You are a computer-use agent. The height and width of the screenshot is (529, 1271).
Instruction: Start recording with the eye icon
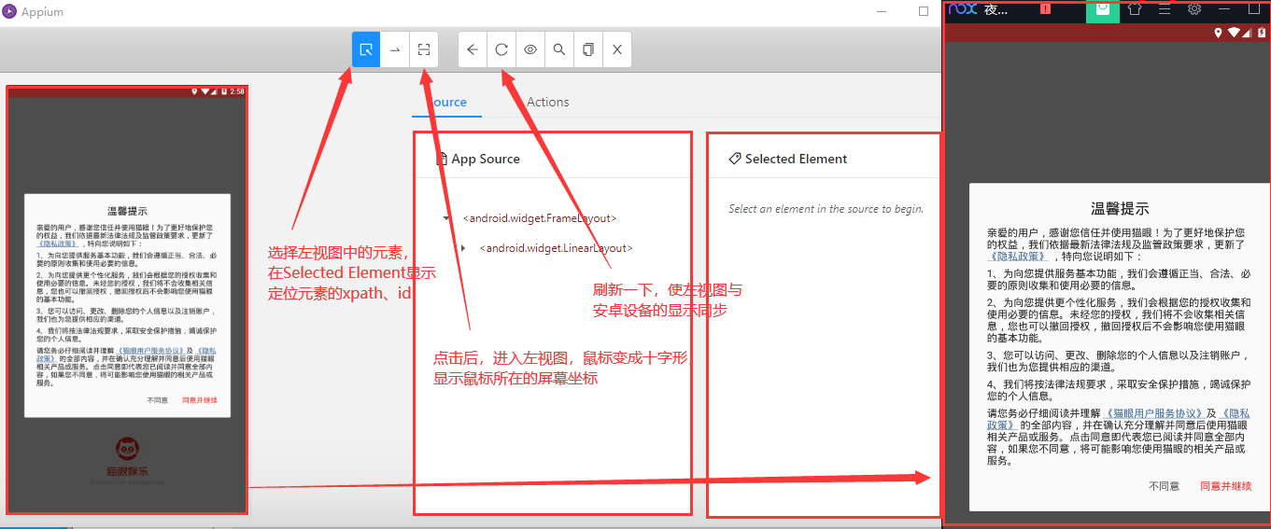tap(530, 49)
